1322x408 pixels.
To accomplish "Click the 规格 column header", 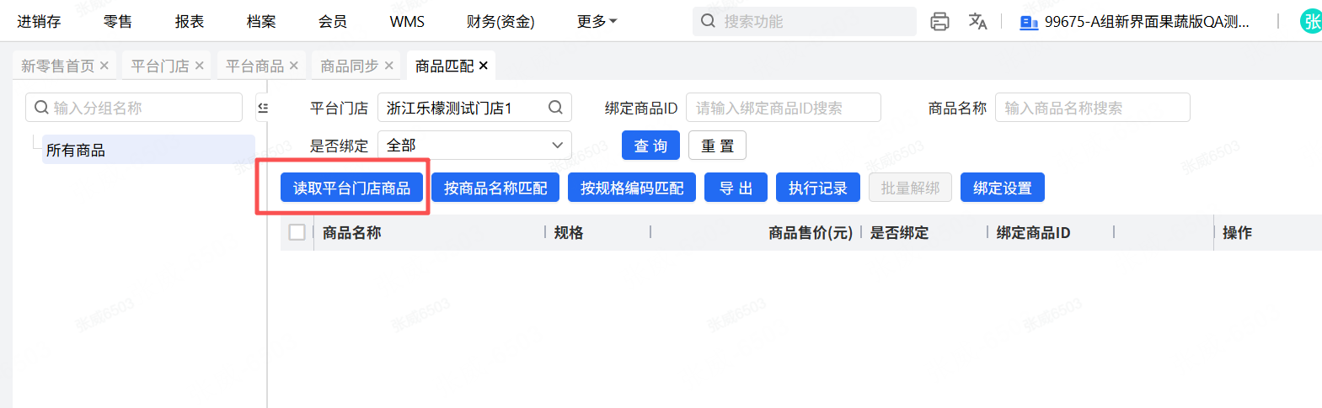I will pos(569,233).
